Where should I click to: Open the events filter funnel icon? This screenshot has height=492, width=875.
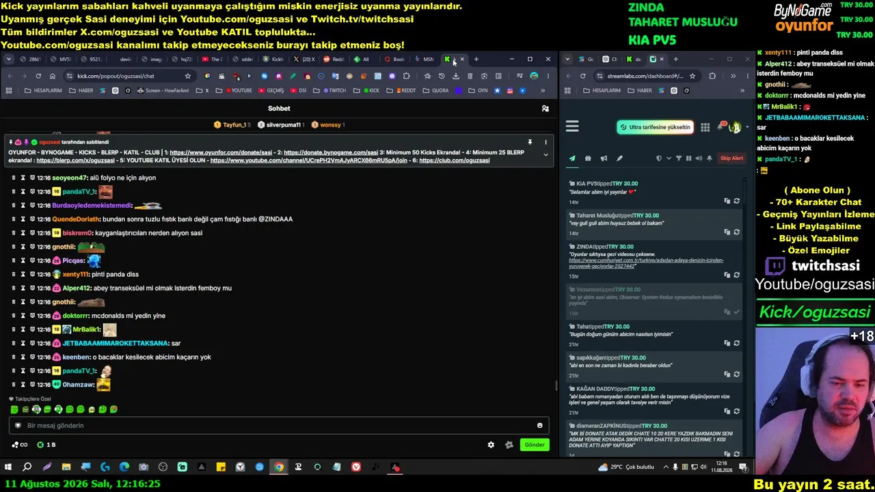point(678,159)
